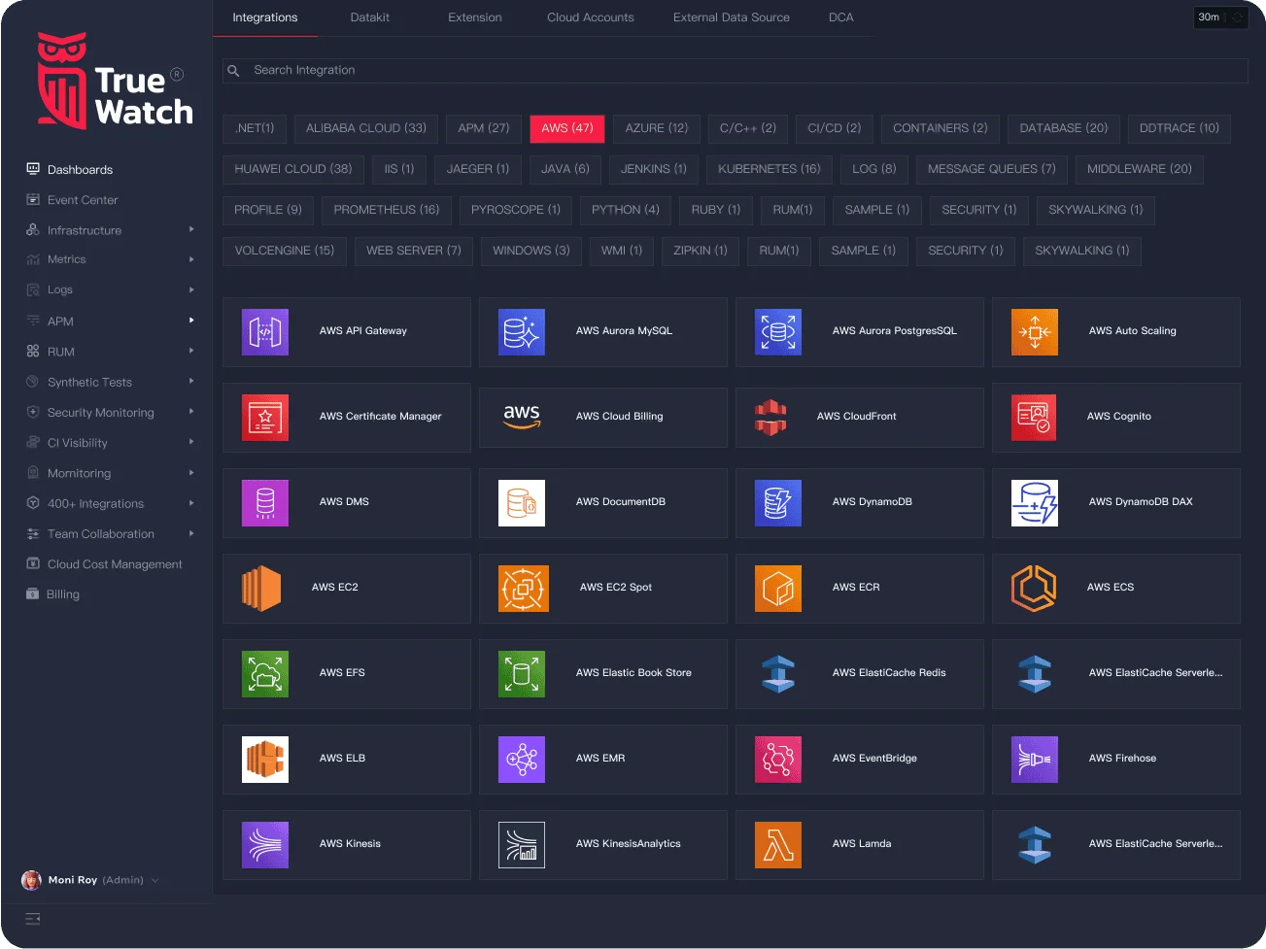
Task: Filter by HUAWEI CLOUD (38)
Action: [293, 169]
